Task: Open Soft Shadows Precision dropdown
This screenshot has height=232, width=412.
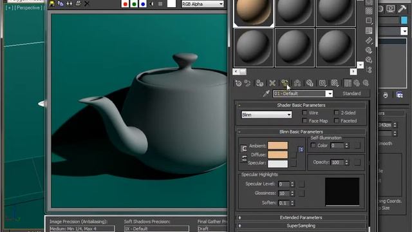Action: click(x=156, y=229)
